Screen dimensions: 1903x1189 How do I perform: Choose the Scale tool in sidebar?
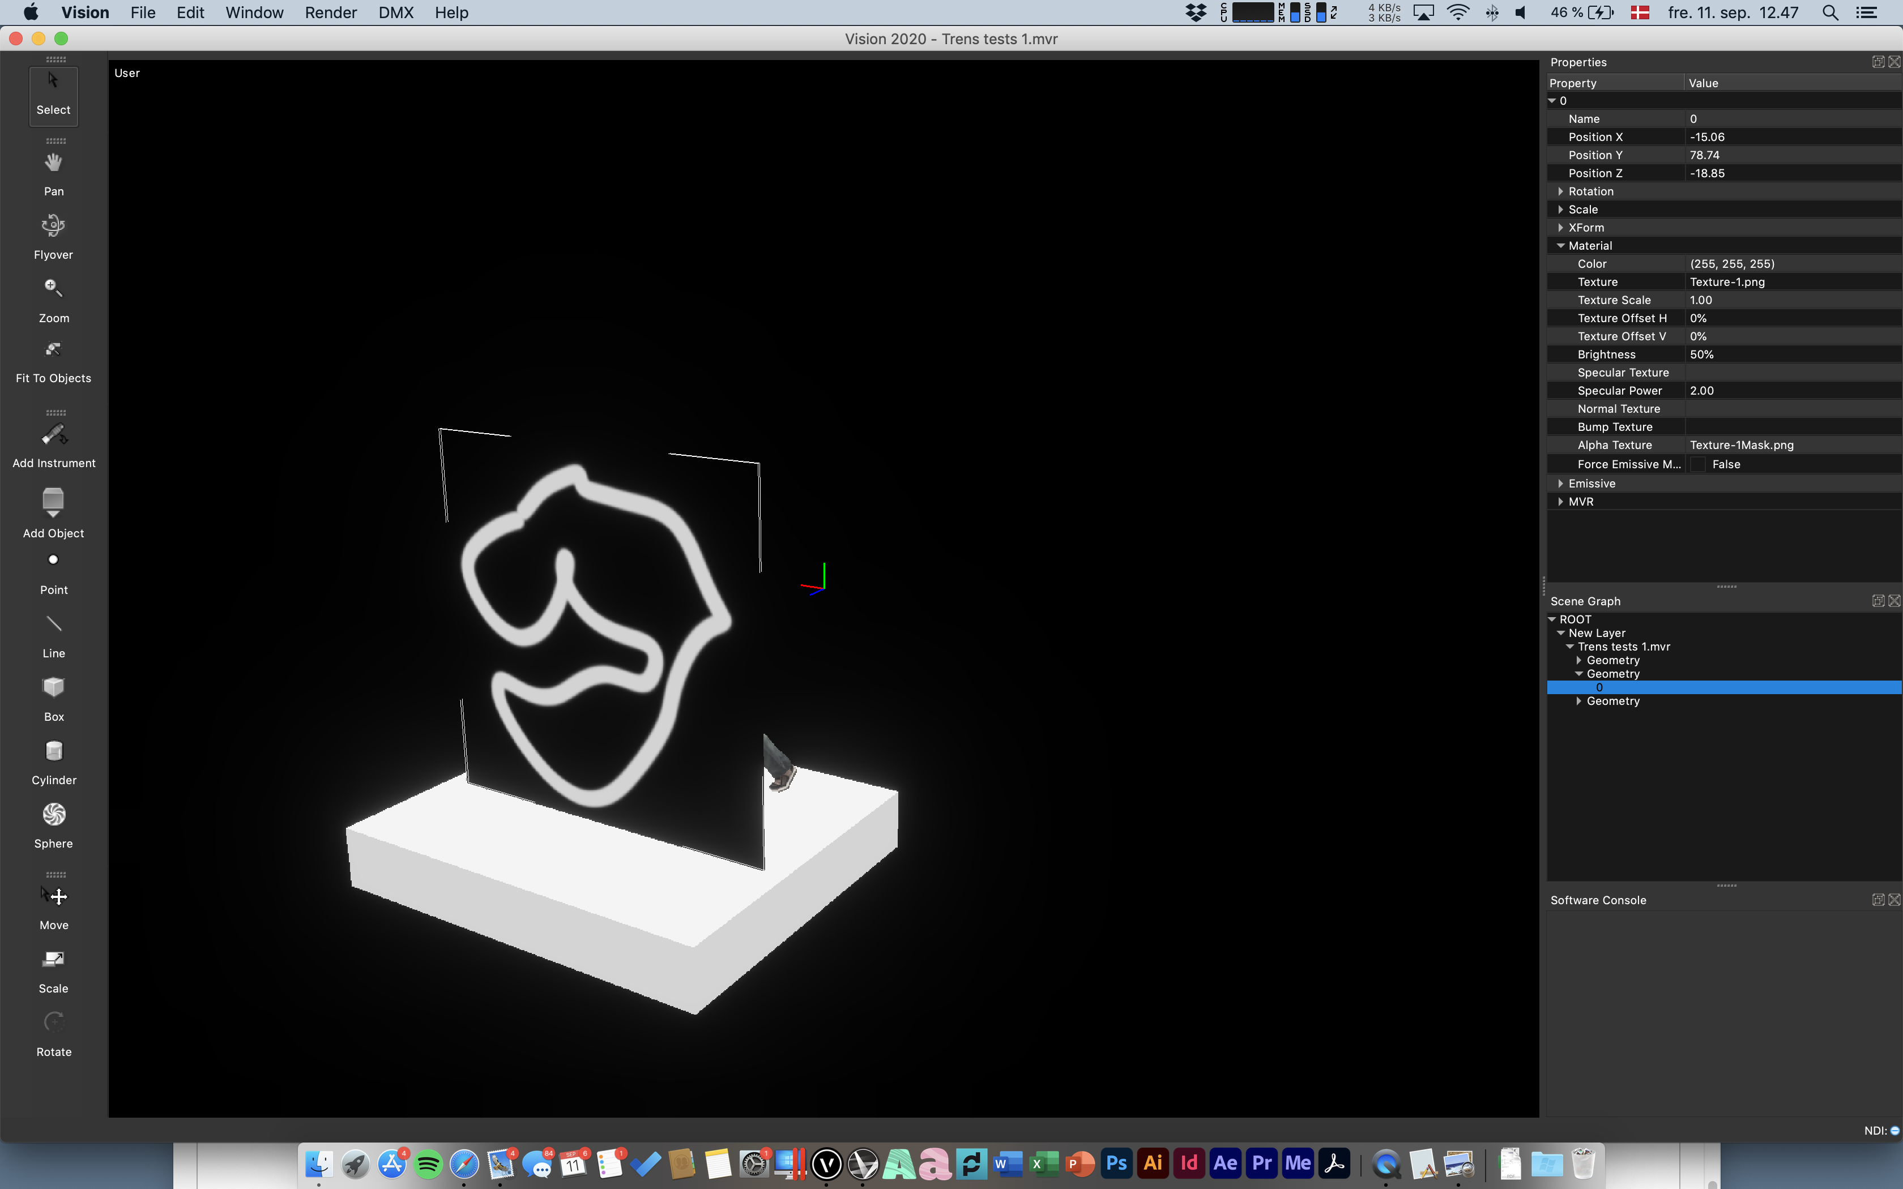[53, 970]
